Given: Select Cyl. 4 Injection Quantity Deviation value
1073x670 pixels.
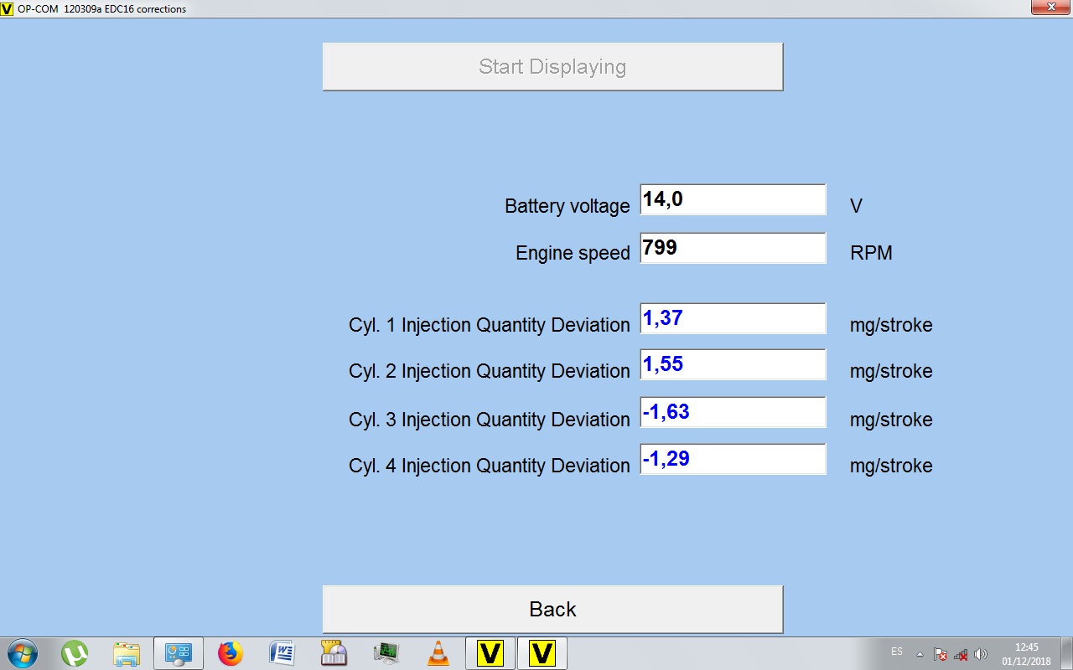Looking at the screenshot, I should (x=733, y=459).
